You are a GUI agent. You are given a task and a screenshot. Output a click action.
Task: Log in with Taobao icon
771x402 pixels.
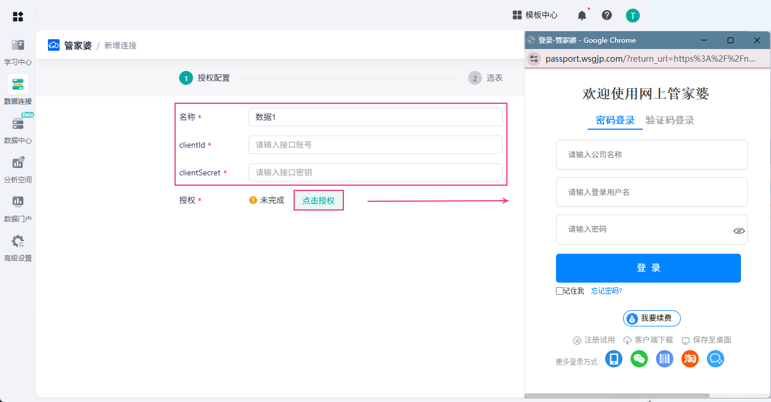[690, 359]
